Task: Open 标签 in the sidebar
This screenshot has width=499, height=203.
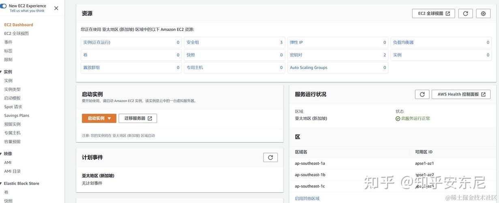Action: 8,51
